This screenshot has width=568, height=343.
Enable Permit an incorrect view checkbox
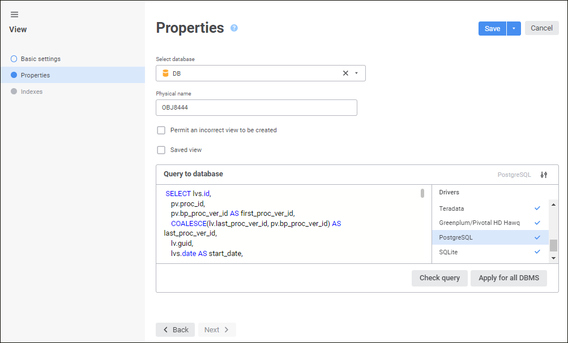(161, 130)
